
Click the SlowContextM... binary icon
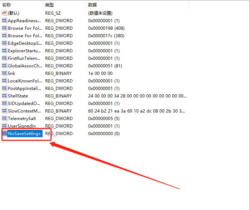4,111
